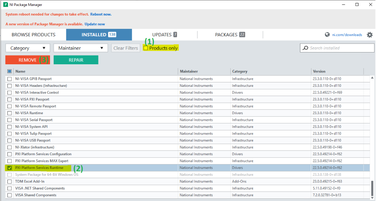Expand the Category filter dropdown
377x201 pixels.
tap(28, 48)
